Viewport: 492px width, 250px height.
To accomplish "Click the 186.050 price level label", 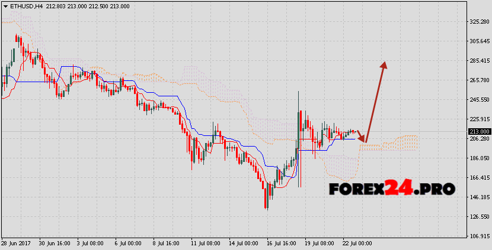I will click(x=479, y=158).
